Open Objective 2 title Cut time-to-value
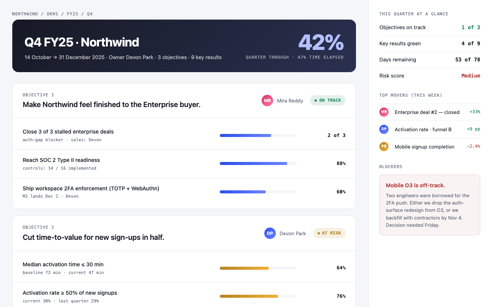Image resolution: width=491 pixels, height=307 pixels. pos(93,237)
